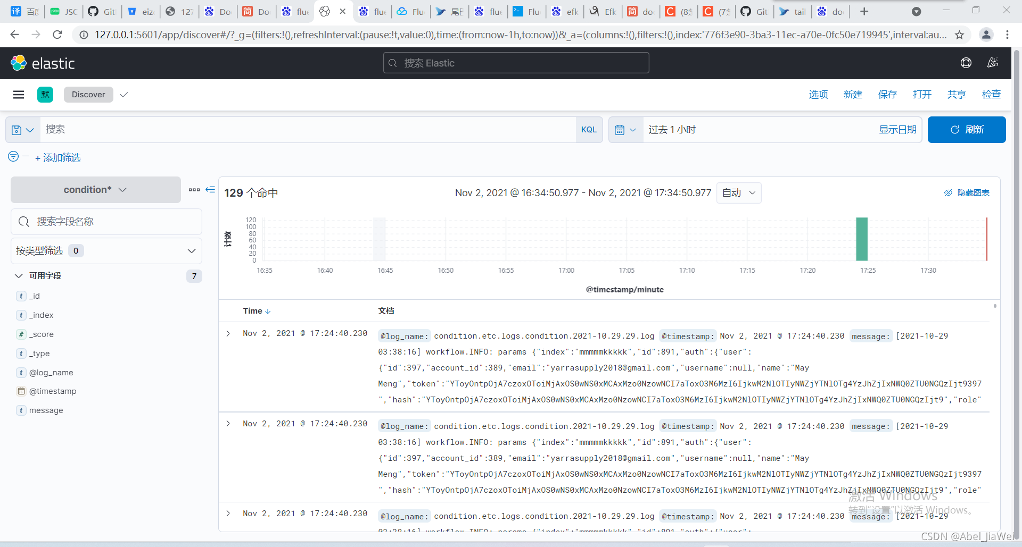1022x547 pixels.
Task: Click the _id field type icon
Action: pos(21,296)
